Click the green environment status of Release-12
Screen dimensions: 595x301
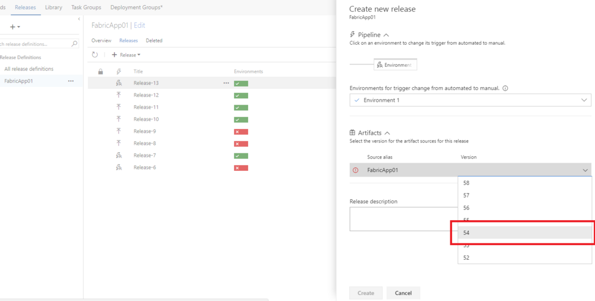pos(241,95)
